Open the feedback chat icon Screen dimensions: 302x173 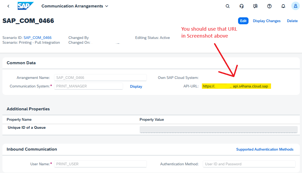point(255,6)
